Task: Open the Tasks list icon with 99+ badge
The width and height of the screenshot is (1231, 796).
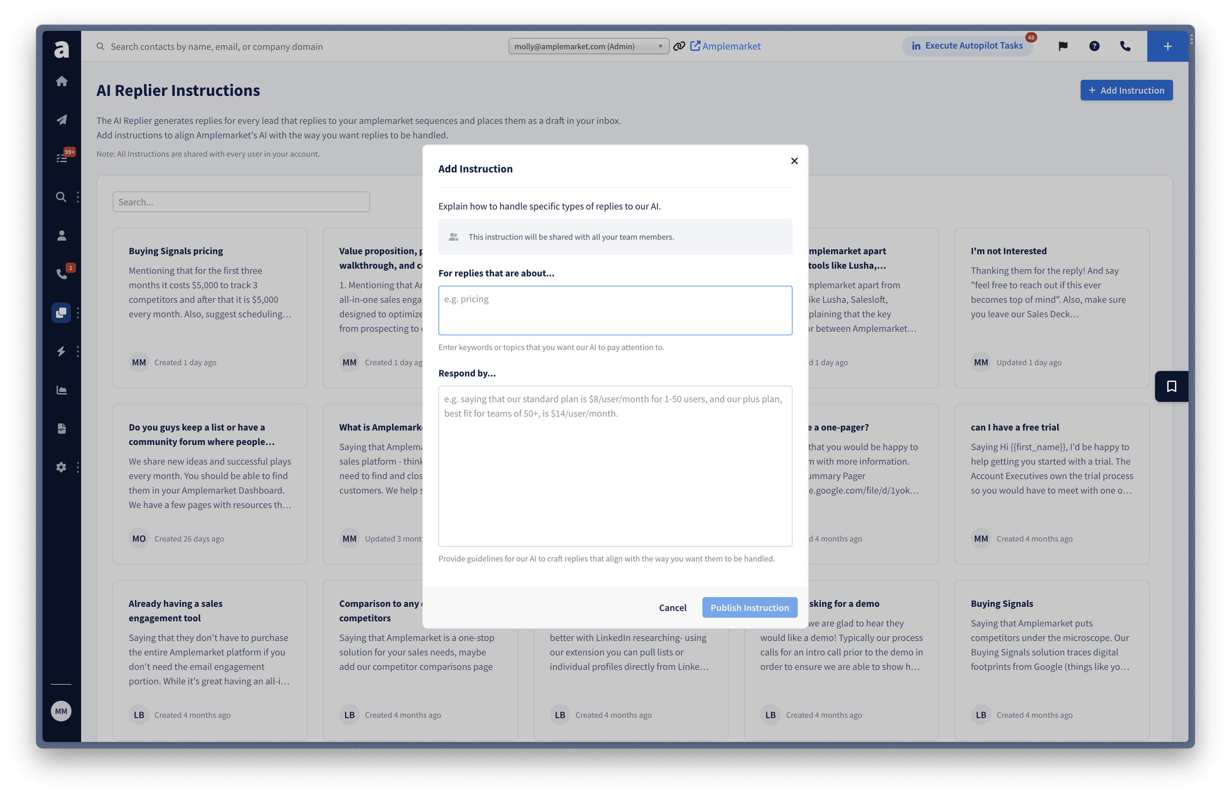Action: coord(61,158)
